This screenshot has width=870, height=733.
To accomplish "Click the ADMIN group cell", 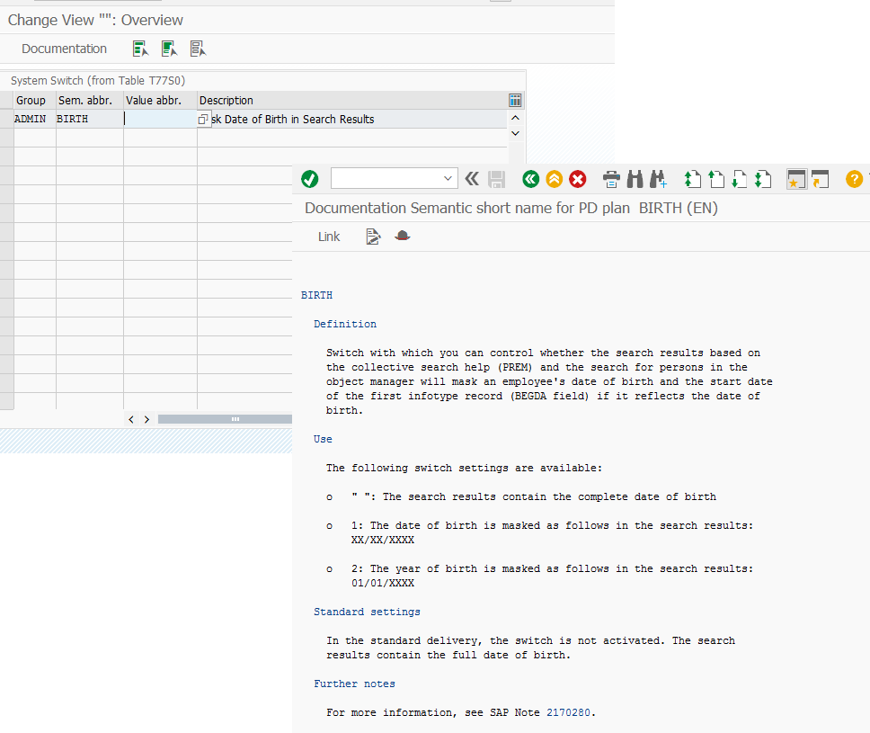I will [x=34, y=119].
